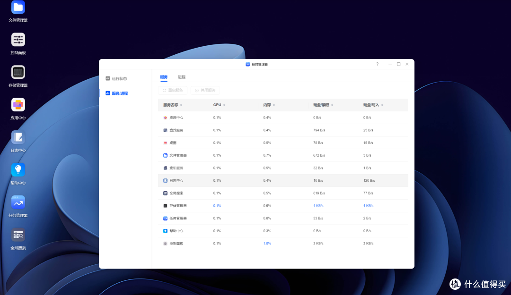Open 全局搜索 desktop icon
Viewport: 511px width, 295px height.
tap(18, 235)
